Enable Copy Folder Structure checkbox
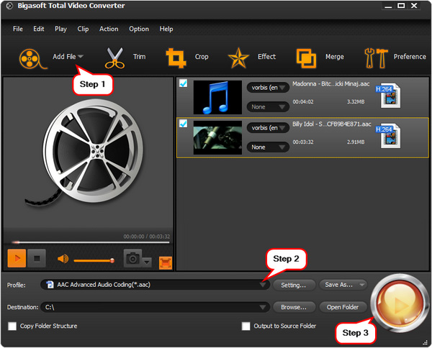 click(x=12, y=326)
